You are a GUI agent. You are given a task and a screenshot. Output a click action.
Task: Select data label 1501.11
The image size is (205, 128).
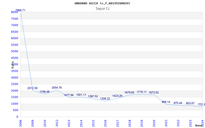tap(81, 95)
